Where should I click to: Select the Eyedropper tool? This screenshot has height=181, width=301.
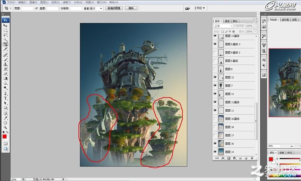coord(5,118)
